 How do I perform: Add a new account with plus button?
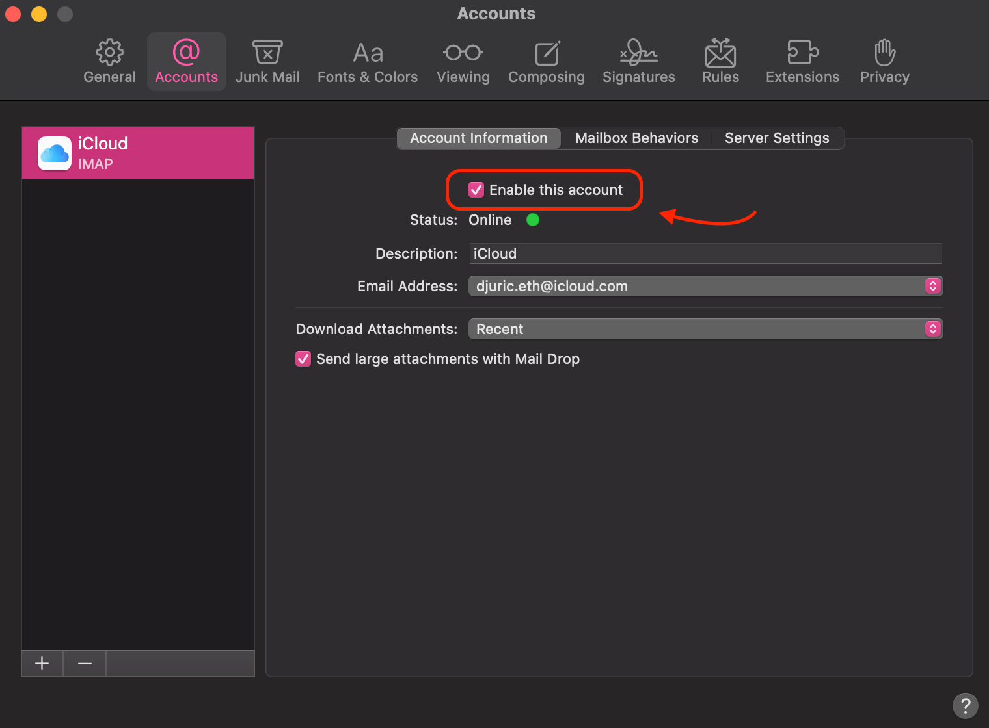point(42,664)
